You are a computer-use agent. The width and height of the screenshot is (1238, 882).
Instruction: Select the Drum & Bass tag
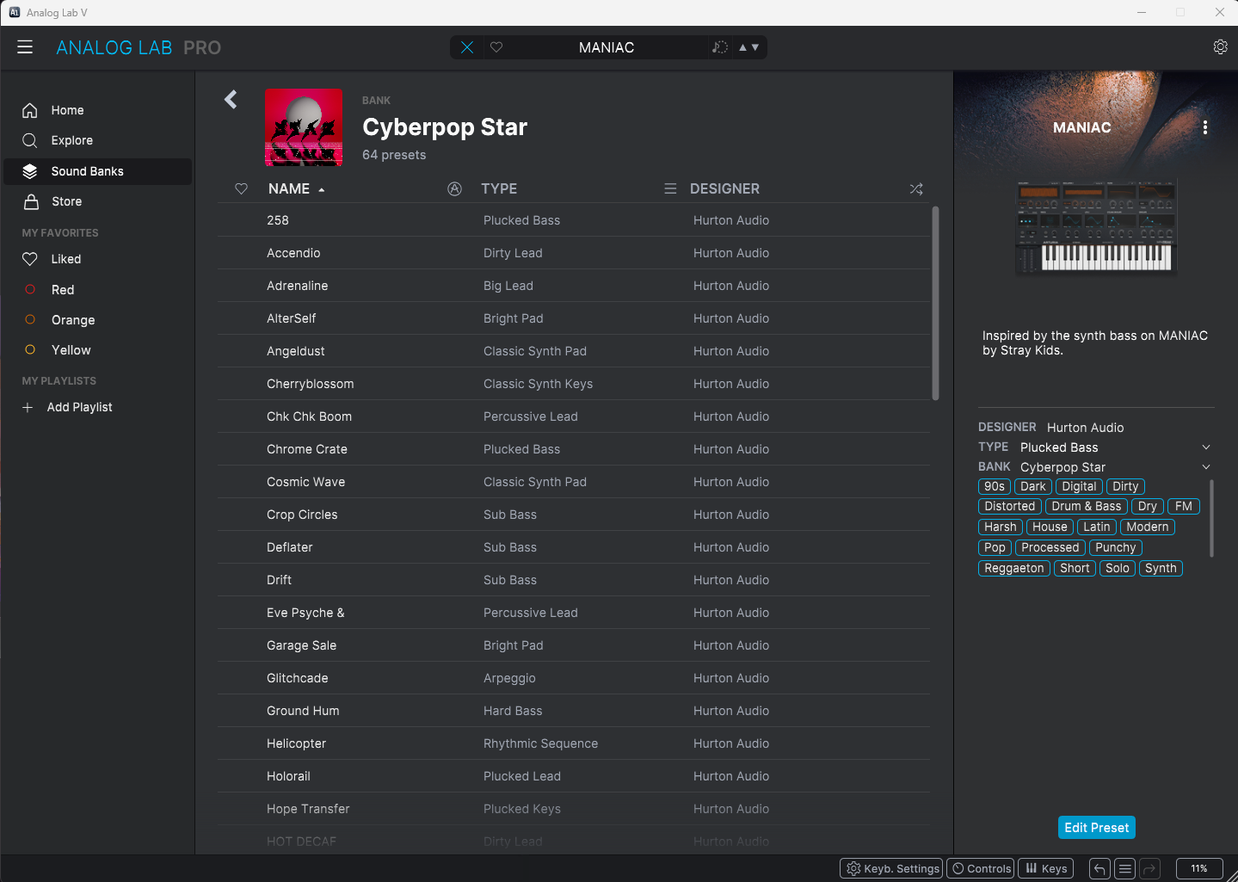pos(1087,506)
